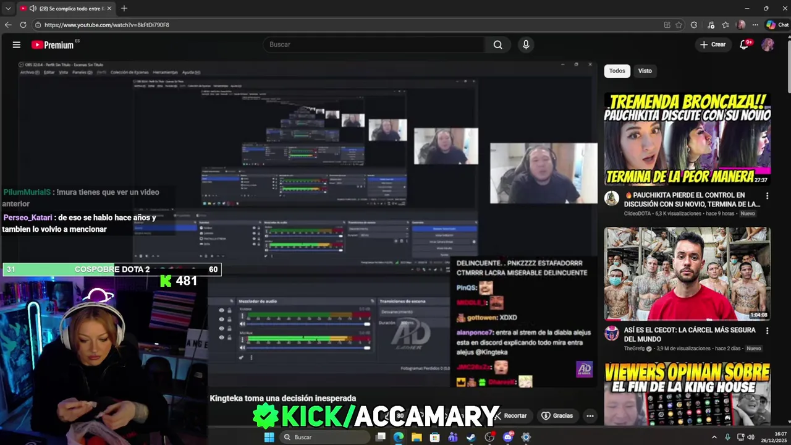Open Microsoft Store from taskbar

pos(435,437)
